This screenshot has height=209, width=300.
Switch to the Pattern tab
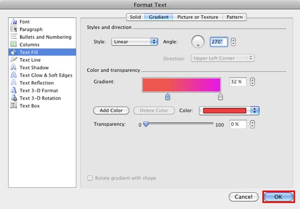(235, 17)
